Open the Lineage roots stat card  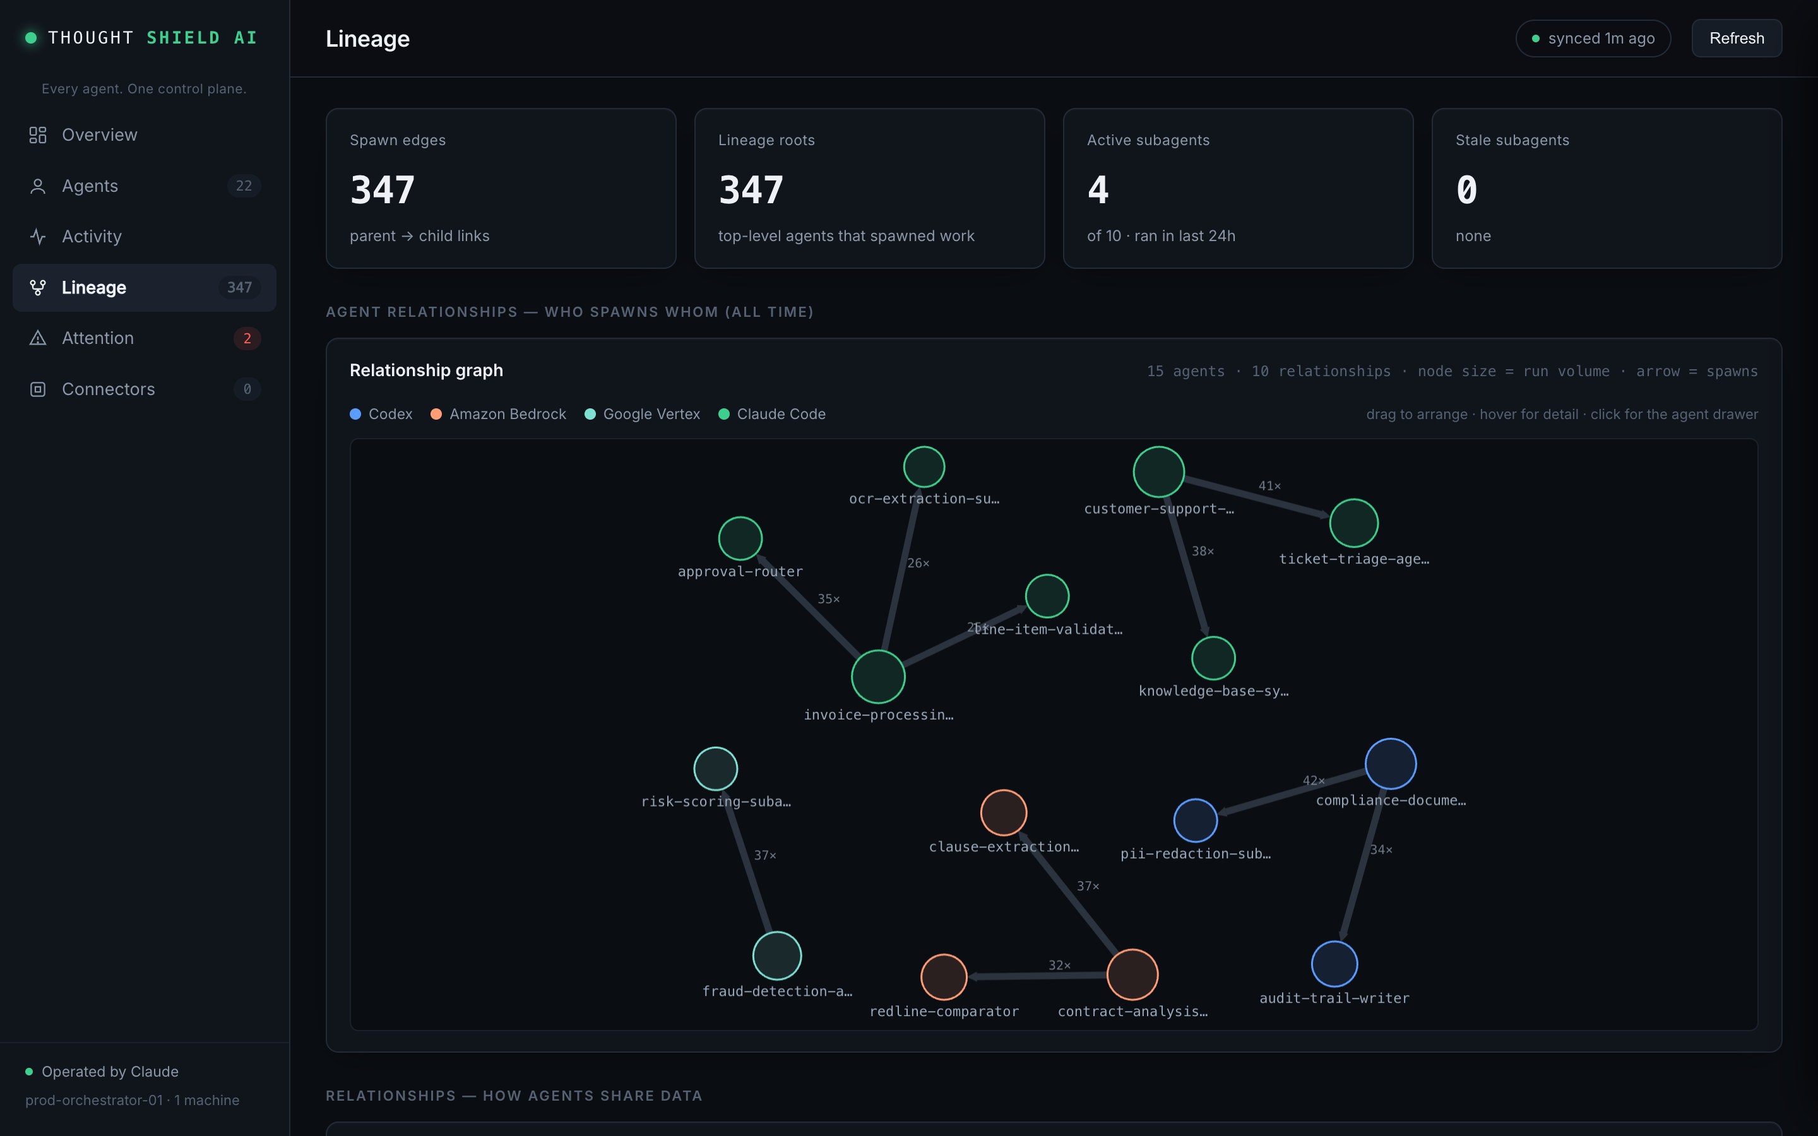[x=869, y=189]
